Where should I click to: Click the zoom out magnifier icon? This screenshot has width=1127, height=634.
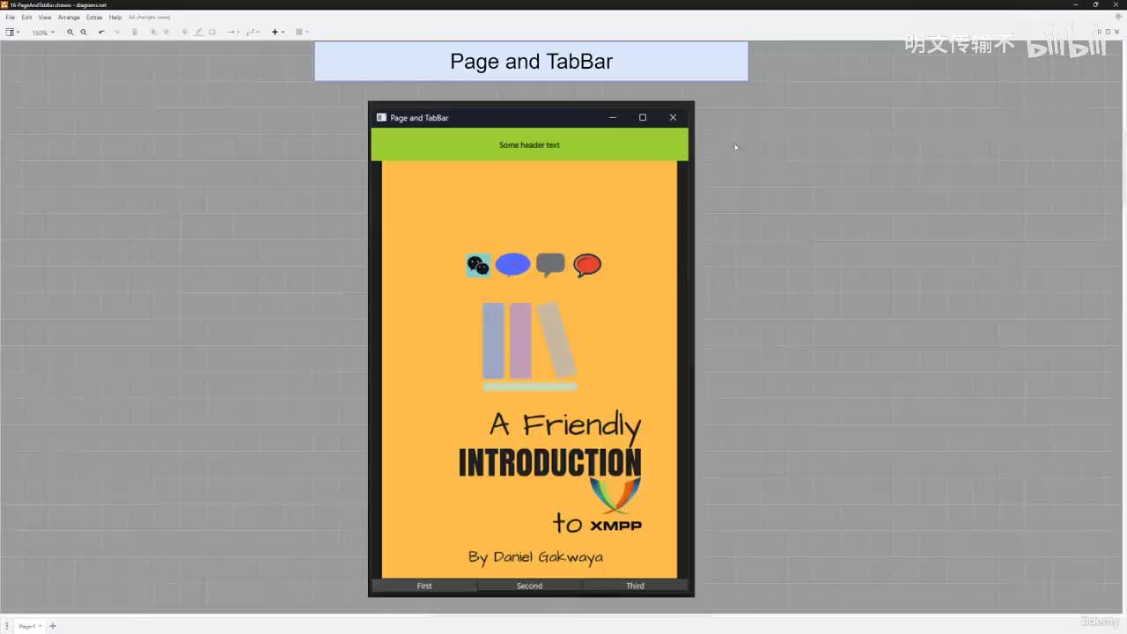pos(84,33)
